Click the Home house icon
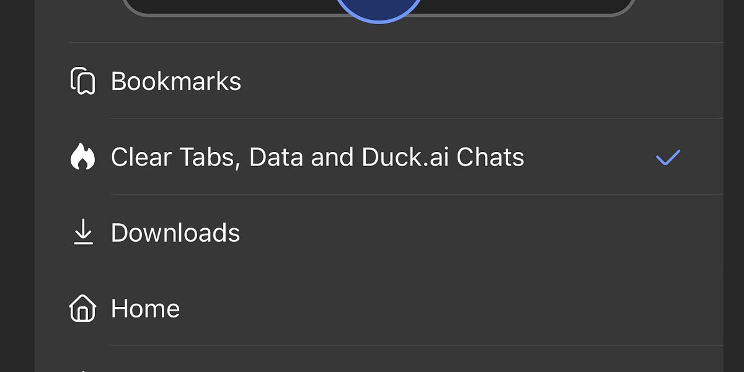The height and width of the screenshot is (372, 744). click(82, 308)
